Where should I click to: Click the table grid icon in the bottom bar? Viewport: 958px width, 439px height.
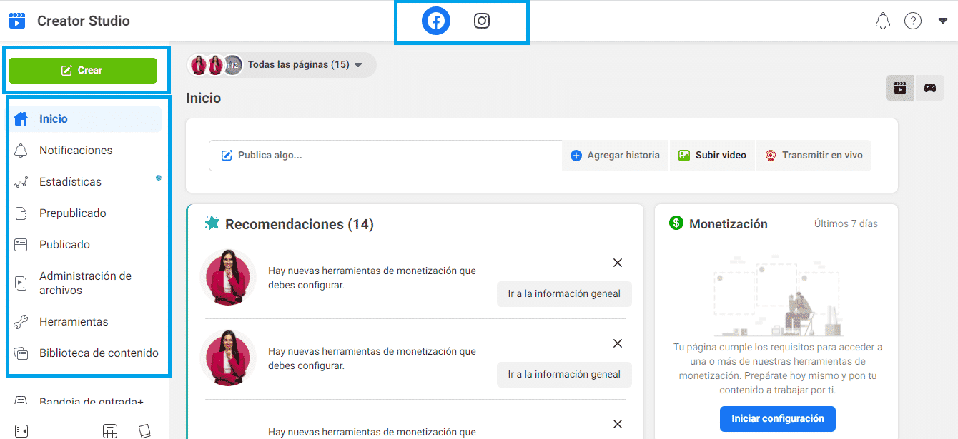point(110,431)
